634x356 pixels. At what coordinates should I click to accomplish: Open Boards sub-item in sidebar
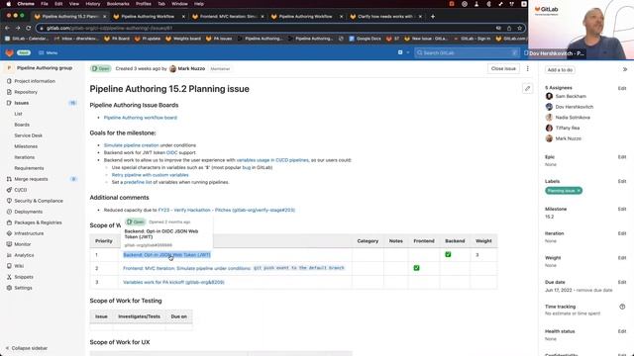(22, 125)
